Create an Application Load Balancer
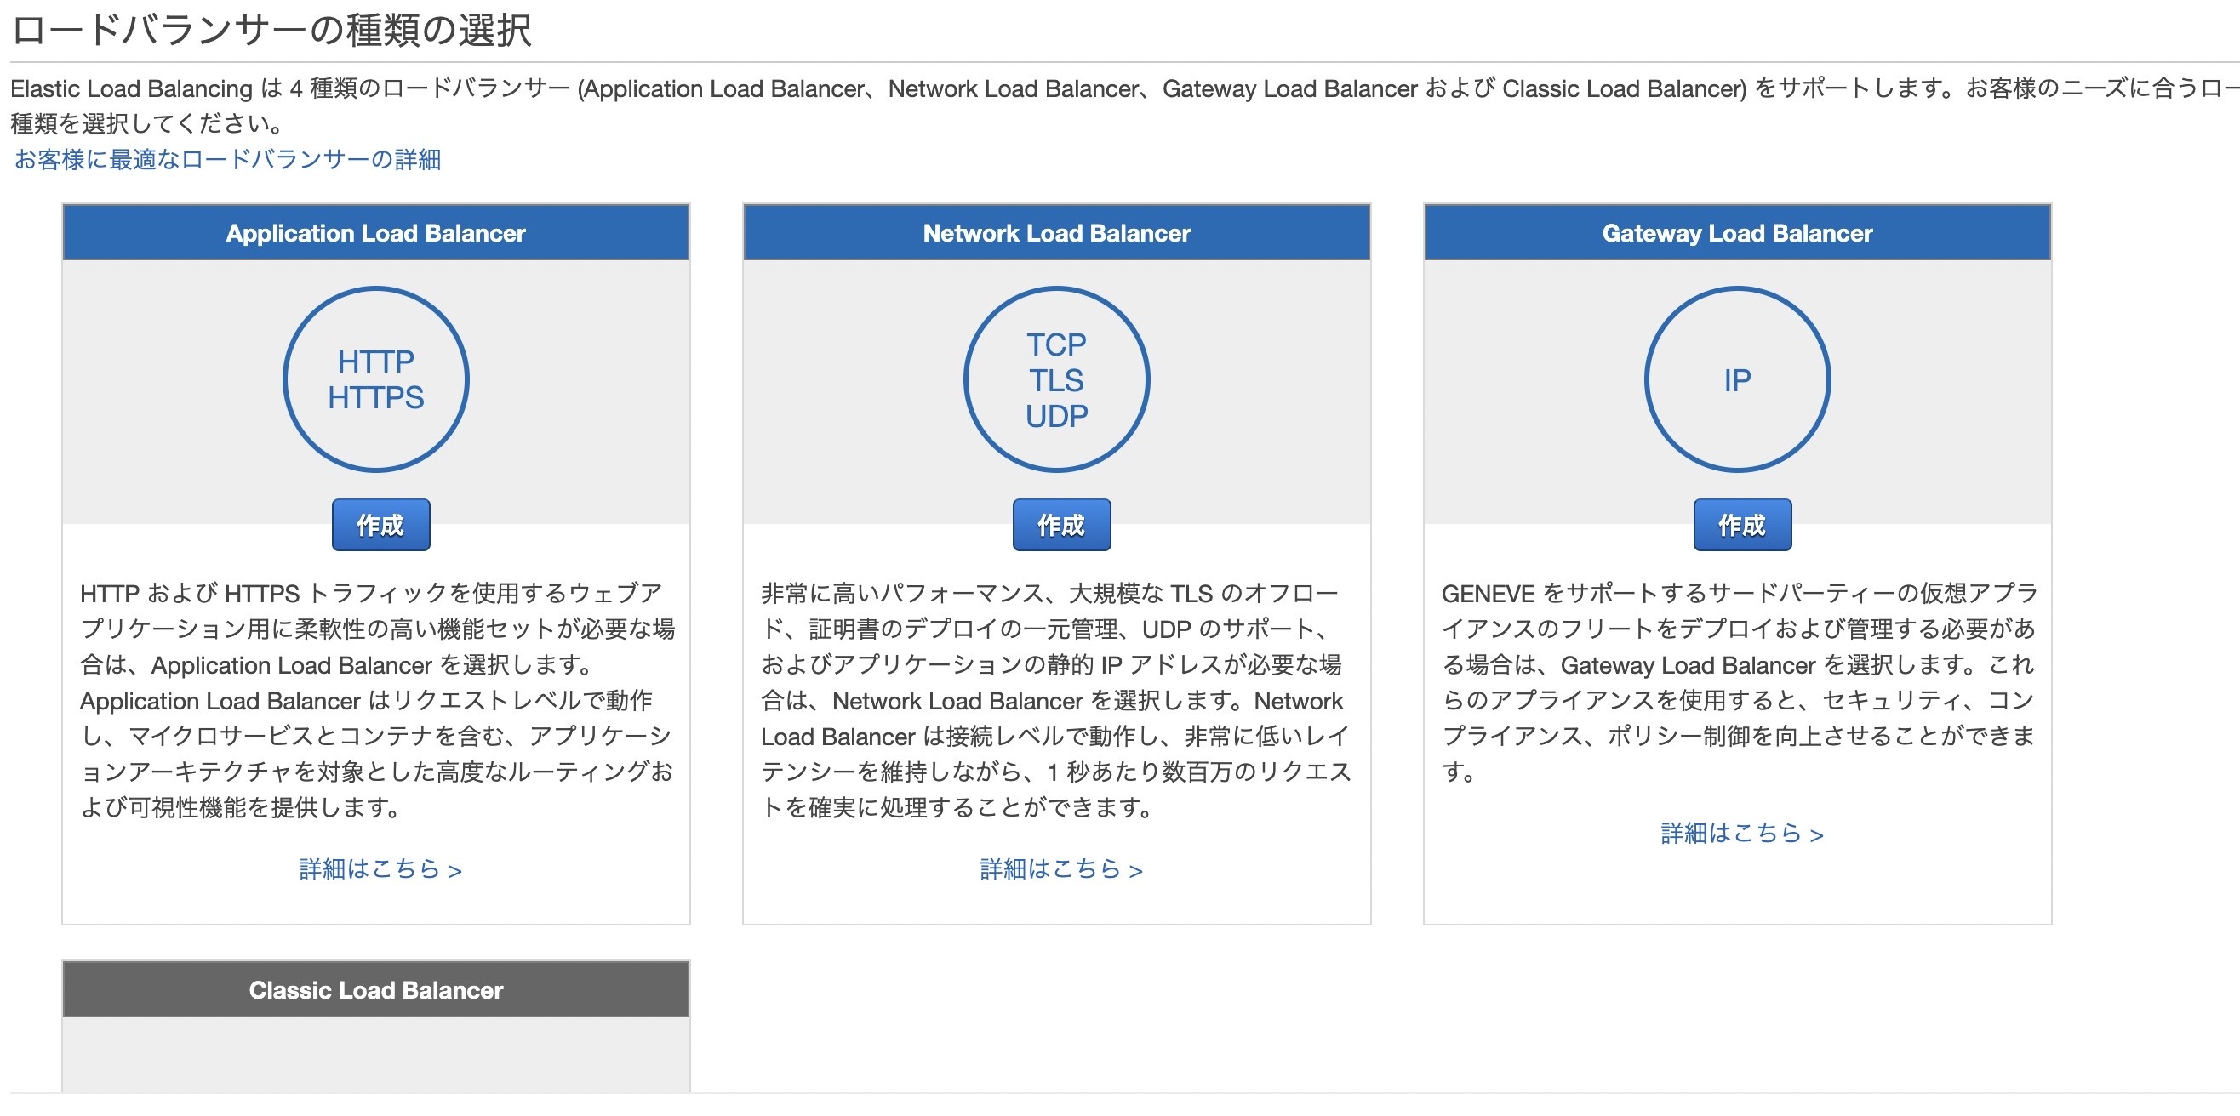This screenshot has height=1116, width=2240. pos(380,524)
